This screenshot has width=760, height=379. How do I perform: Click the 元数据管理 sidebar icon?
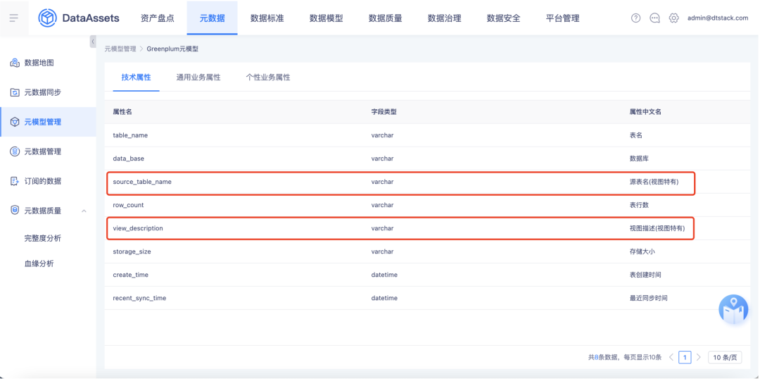click(x=15, y=151)
